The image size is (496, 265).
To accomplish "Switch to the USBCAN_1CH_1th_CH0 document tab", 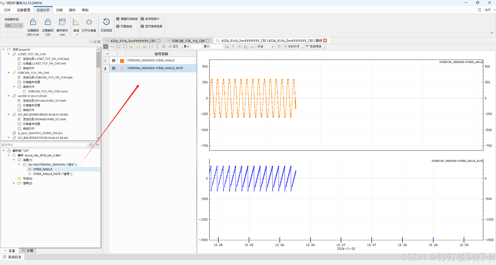I will (188, 41).
